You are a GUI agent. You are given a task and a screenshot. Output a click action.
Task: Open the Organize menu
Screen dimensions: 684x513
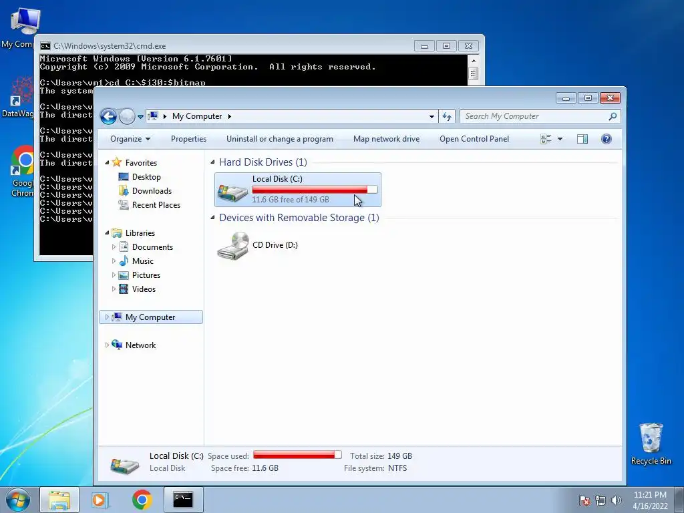[x=130, y=139]
